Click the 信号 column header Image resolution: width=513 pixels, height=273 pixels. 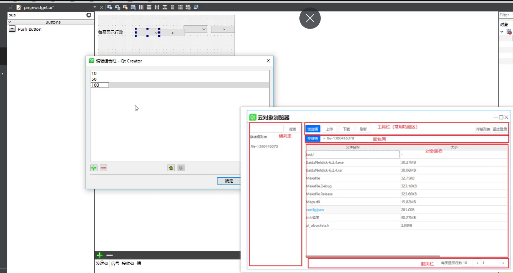tap(115, 263)
